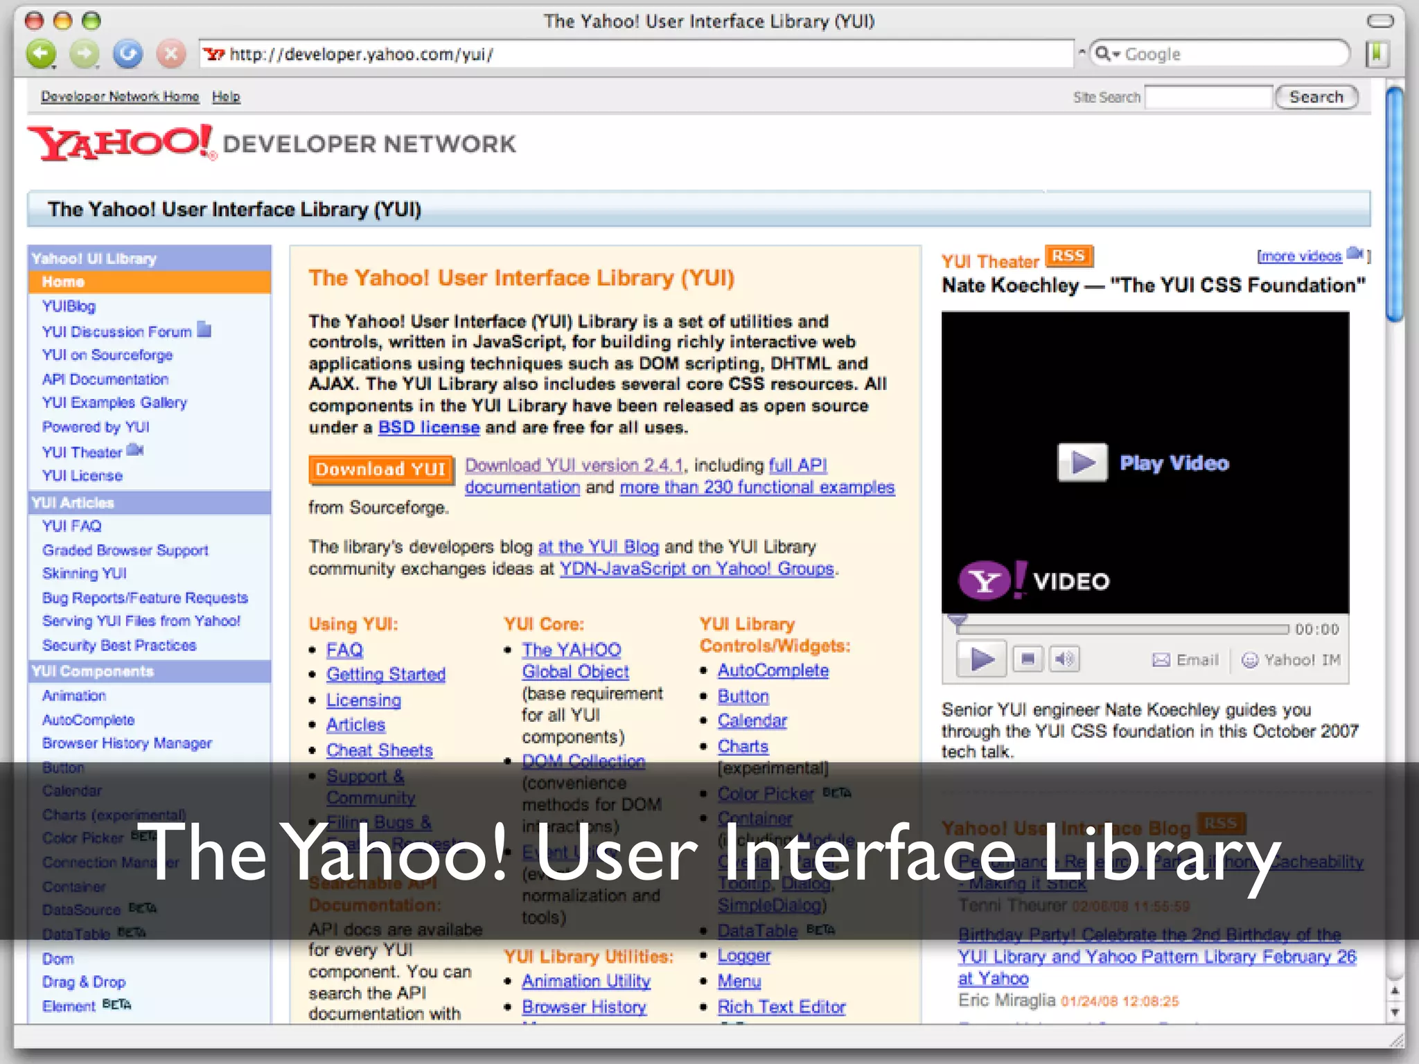Open YUIBlog in the sidebar
Screen dimensions: 1419x1064
click(x=69, y=306)
